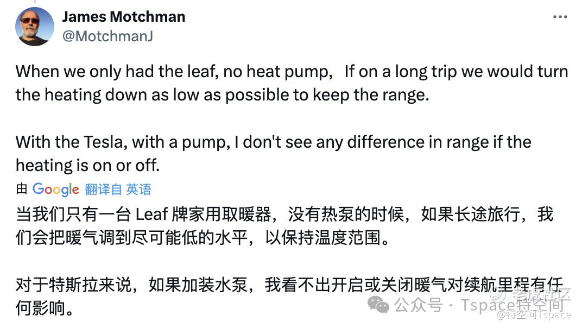Image resolution: width=582 pixels, height=328 pixels.
Task: Click the 由 label before Google
Action: (22, 189)
